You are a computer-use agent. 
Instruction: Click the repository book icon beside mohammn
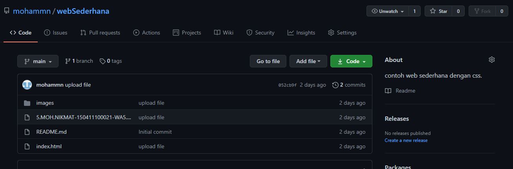(x=7, y=11)
